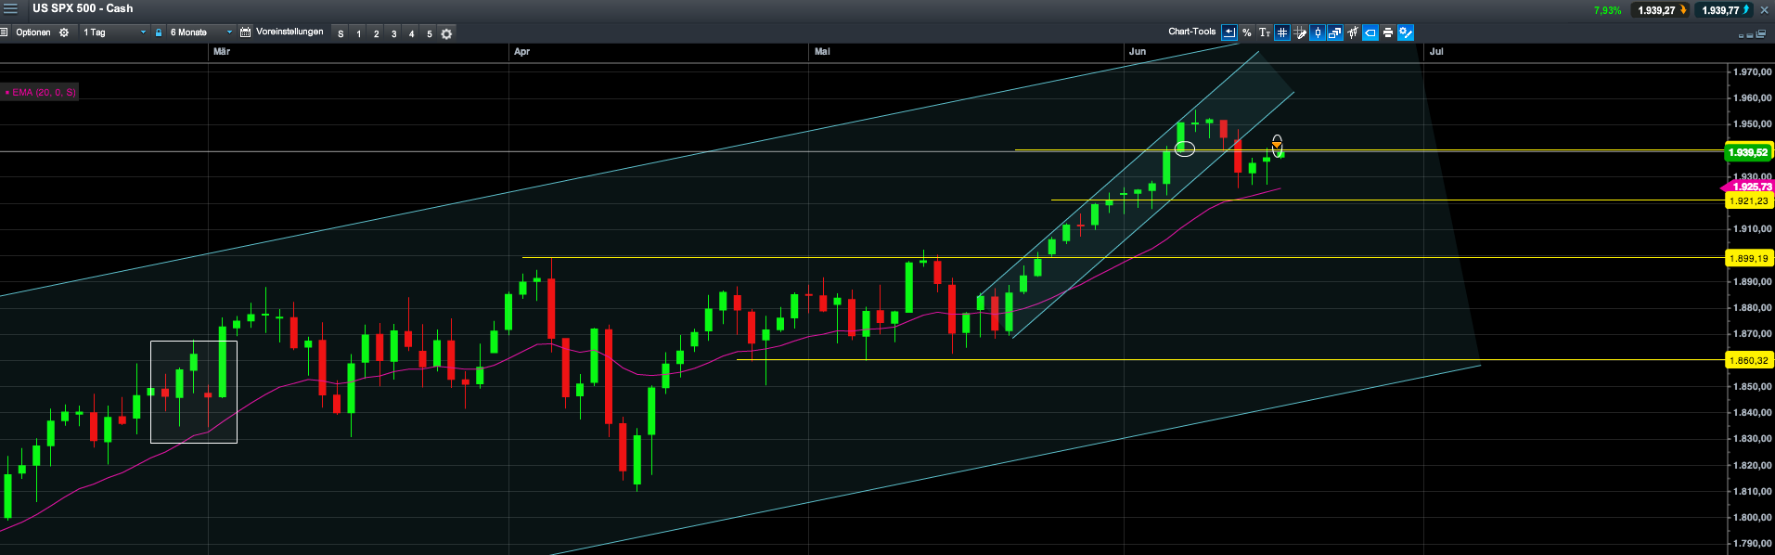
Task: Select preset 5
Action: coord(430,33)
